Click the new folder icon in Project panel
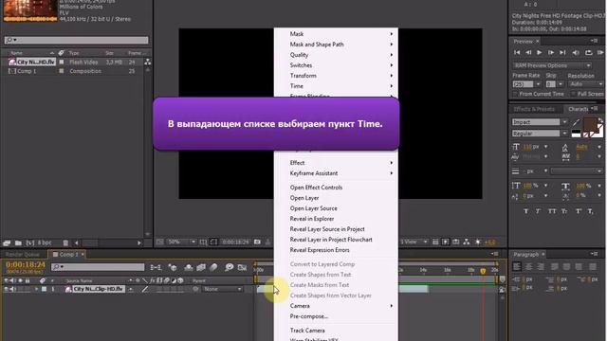The image size is (607, 341). coord(18,242)
